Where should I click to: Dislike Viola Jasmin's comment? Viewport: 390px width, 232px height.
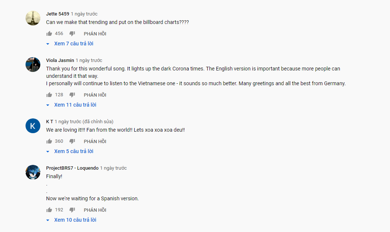coord(72,95)
